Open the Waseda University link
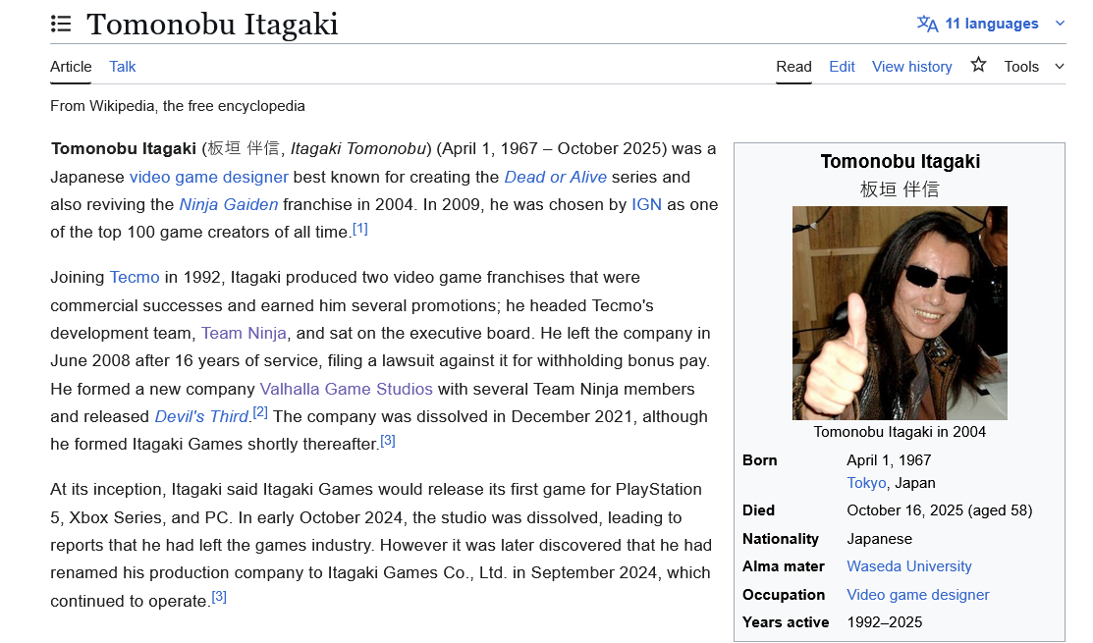 point(909,566)
